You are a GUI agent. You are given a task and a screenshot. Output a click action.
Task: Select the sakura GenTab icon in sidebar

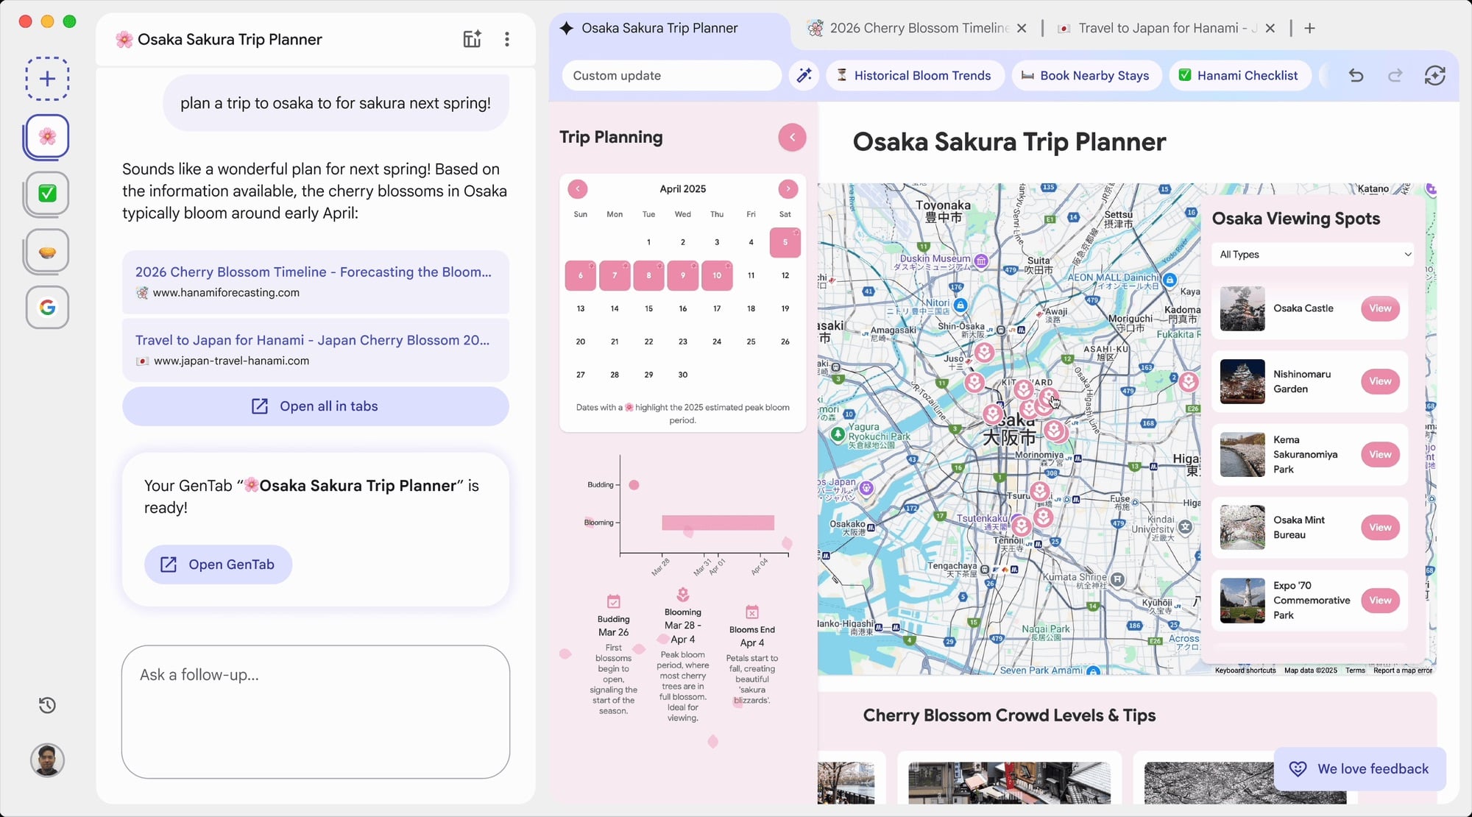coord(46,136)
